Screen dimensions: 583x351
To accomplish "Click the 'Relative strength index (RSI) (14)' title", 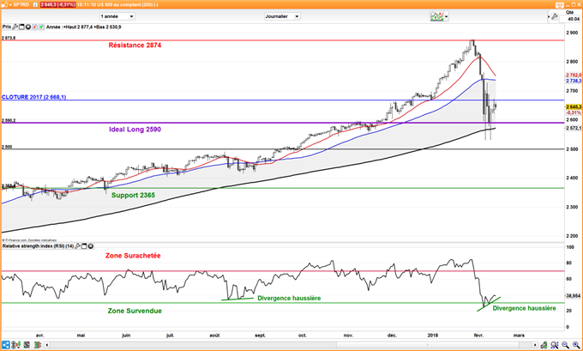I will [38, 246].
